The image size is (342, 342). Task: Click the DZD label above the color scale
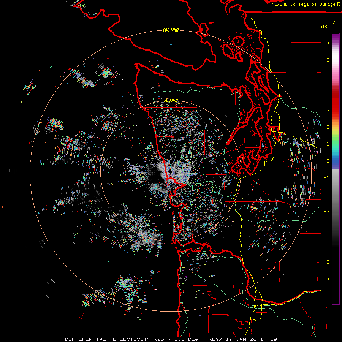point(334,23)
